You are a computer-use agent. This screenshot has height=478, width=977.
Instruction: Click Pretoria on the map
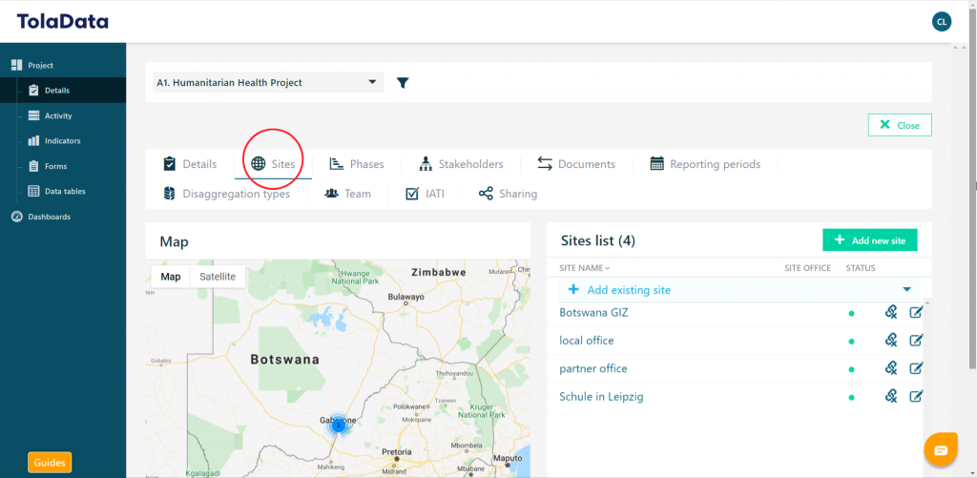(x=396, y=452)
